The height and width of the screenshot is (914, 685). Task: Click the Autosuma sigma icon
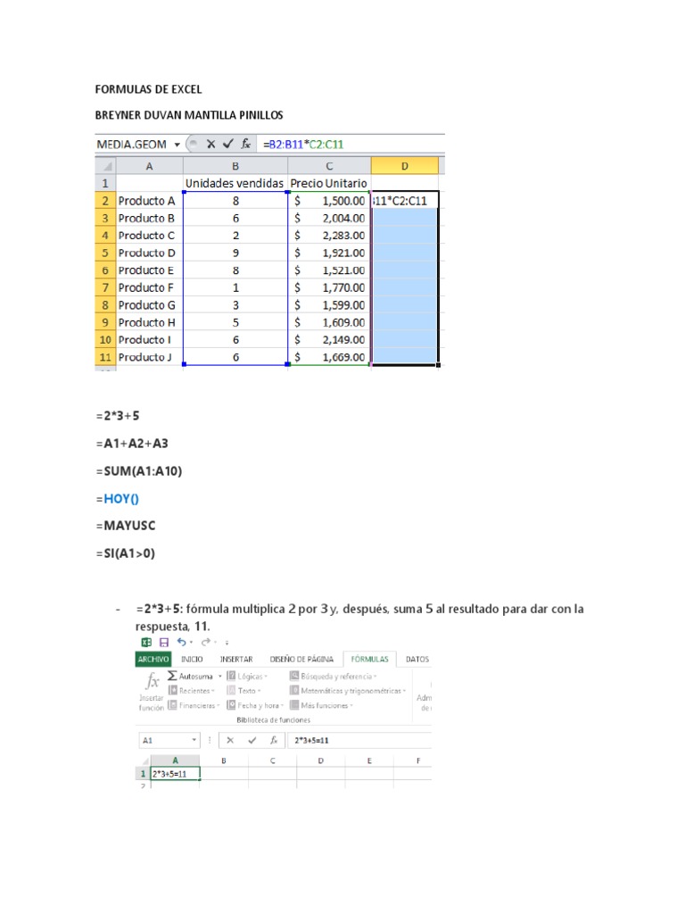[x=172, y=676]
